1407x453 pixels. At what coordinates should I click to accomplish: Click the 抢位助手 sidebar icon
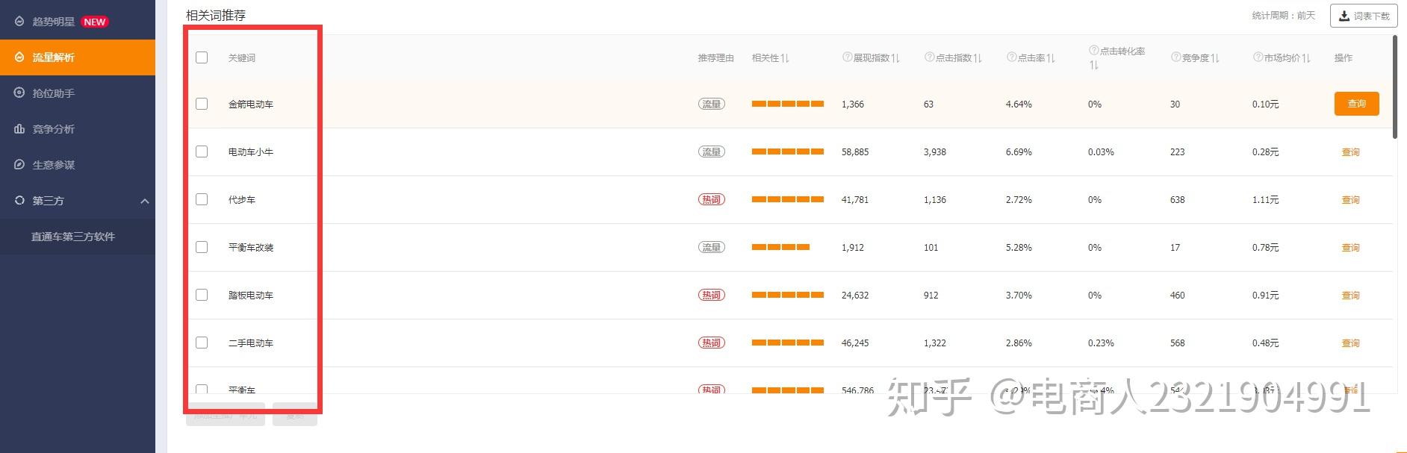coord(19,93)
